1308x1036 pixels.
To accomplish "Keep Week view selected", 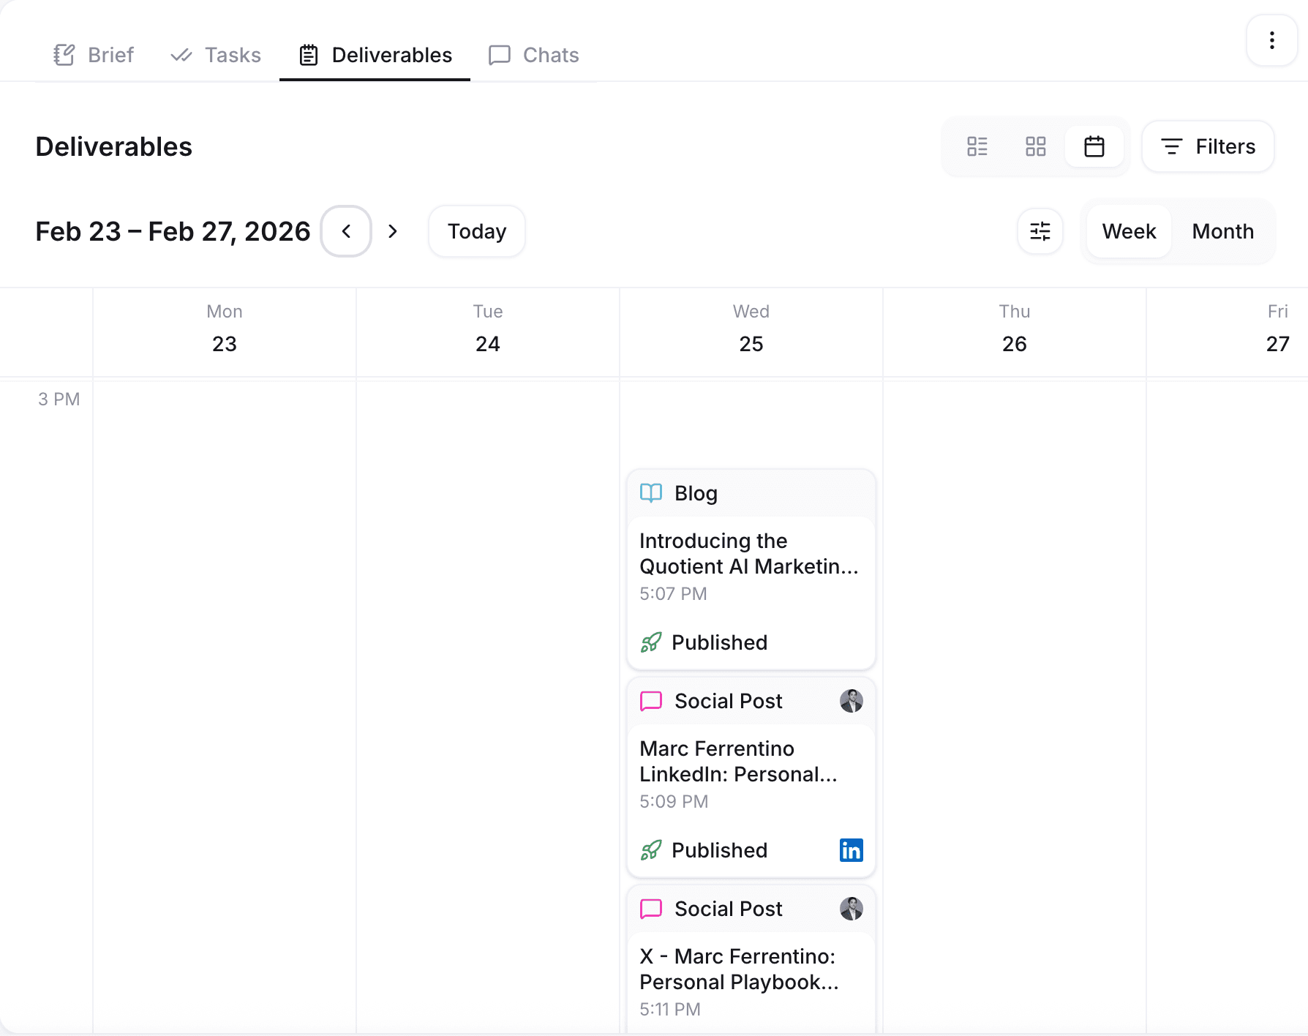I will pos(1128,231).
